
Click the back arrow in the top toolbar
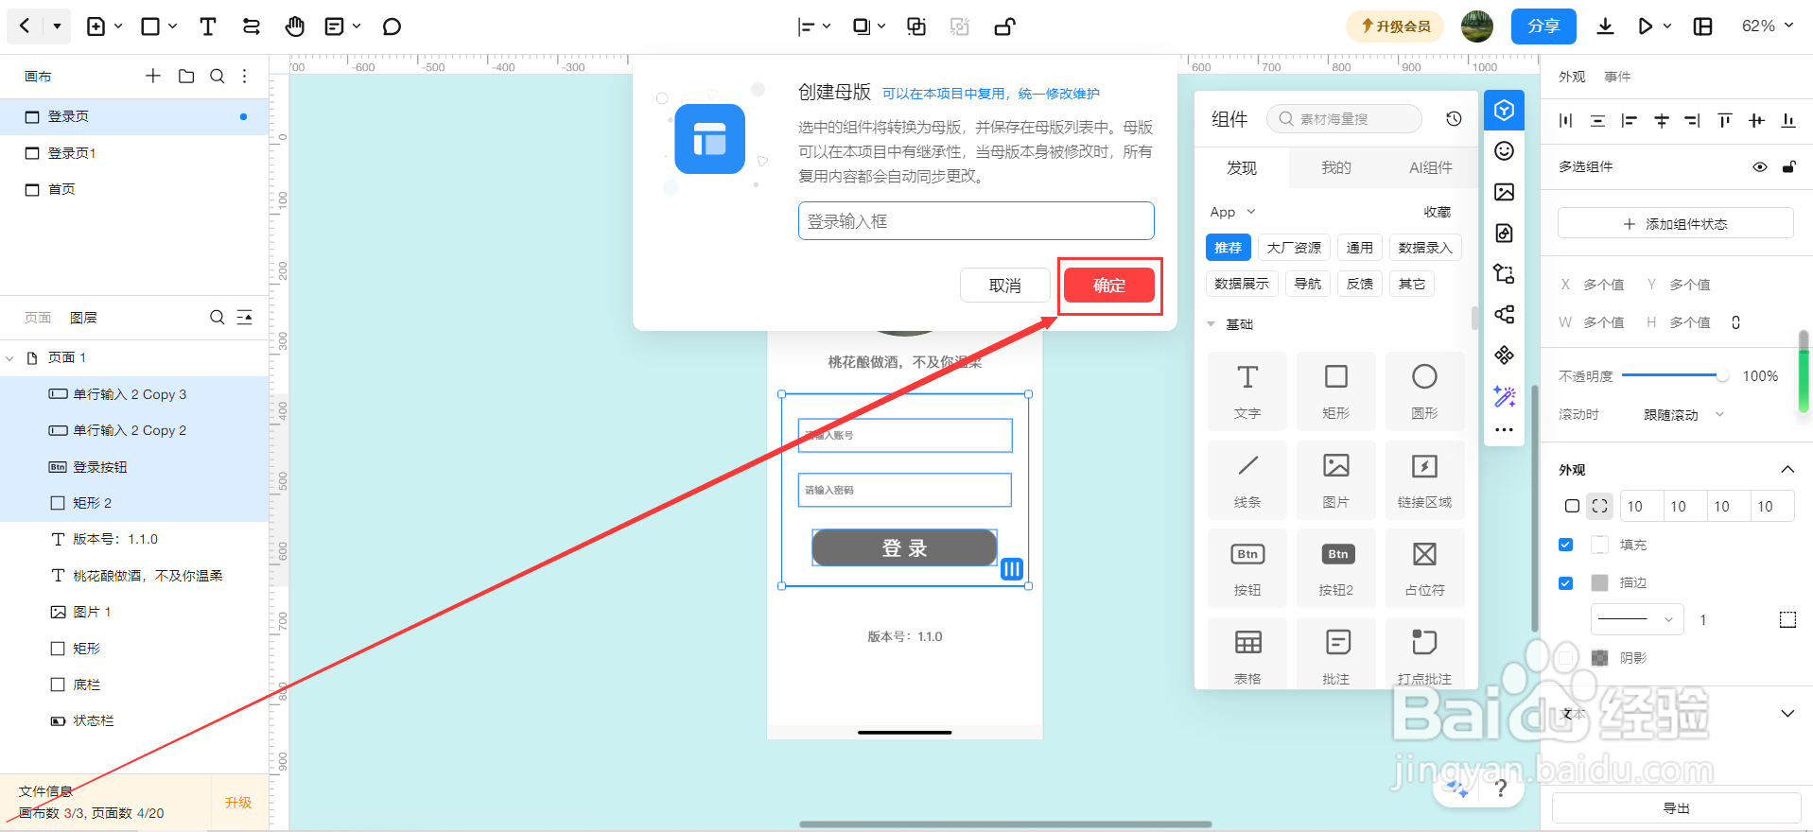(25, 26)
